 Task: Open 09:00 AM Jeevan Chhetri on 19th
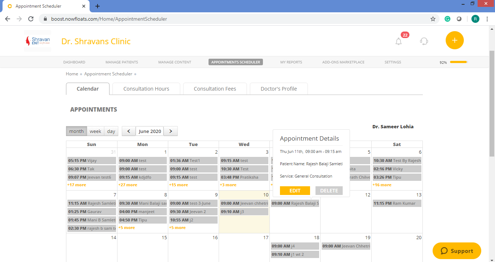(x=346, y=246)
